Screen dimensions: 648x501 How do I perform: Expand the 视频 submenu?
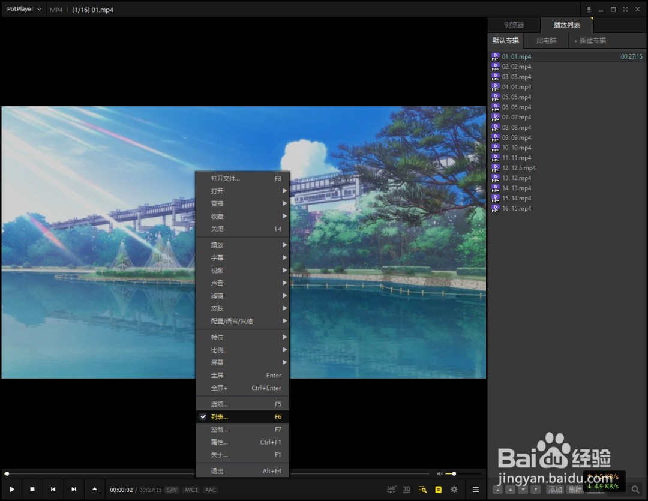[x=242, y=271]
